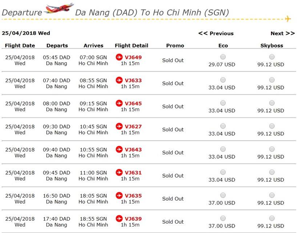Click the red plane icon beside VJ643
Image resolution: width=298 pixels, height=233 pixels.
point(119,150)
